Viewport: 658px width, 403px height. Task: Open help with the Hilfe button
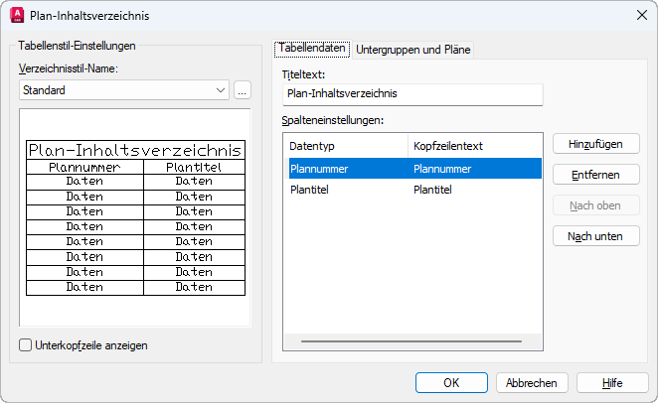[612, 383]
